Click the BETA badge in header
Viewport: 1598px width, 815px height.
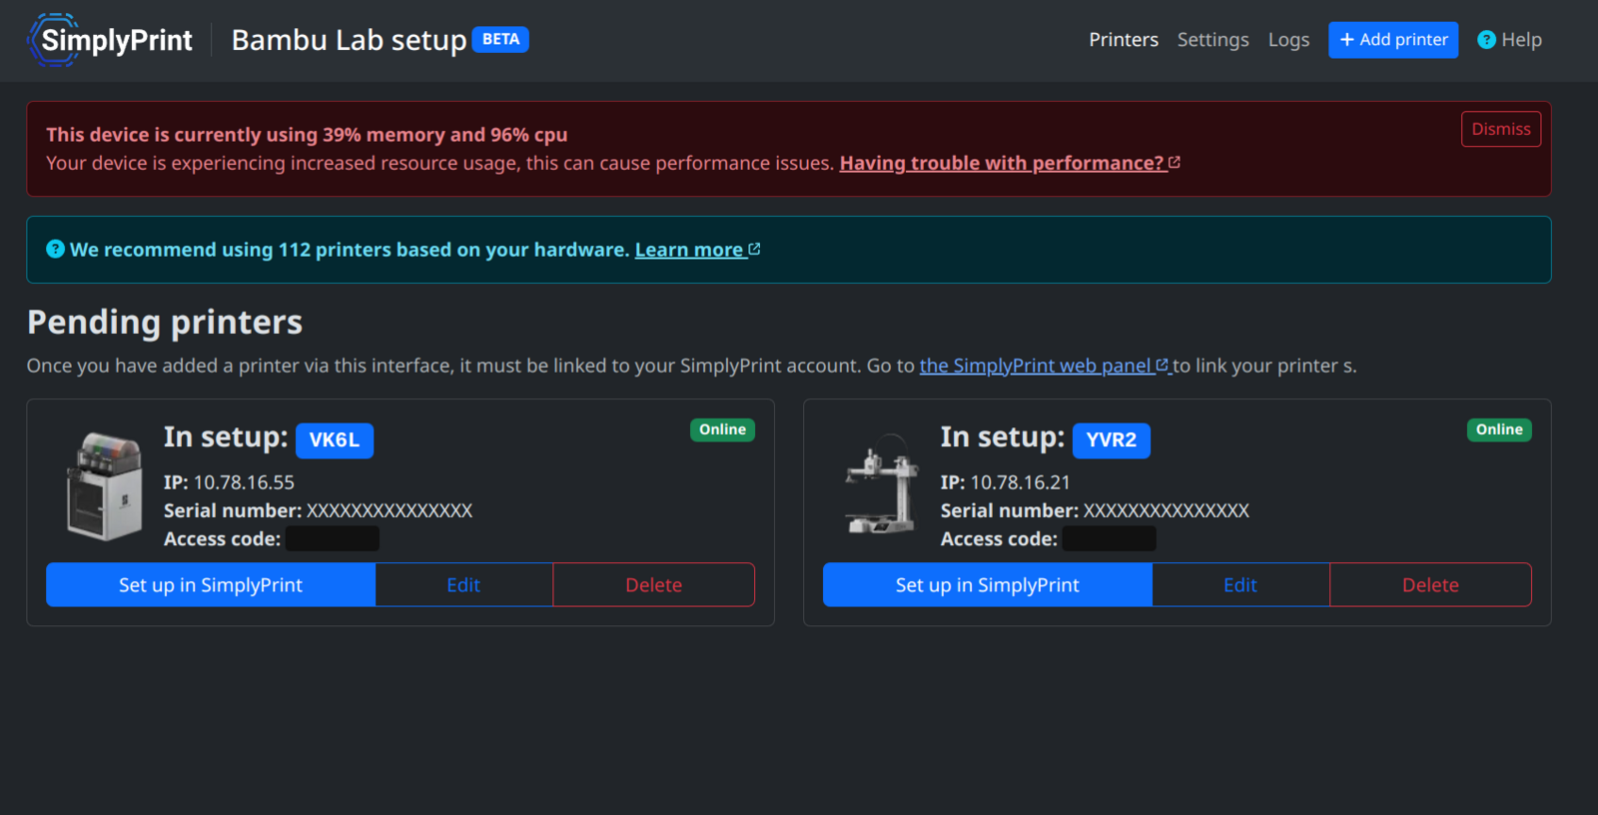[500, 39]
